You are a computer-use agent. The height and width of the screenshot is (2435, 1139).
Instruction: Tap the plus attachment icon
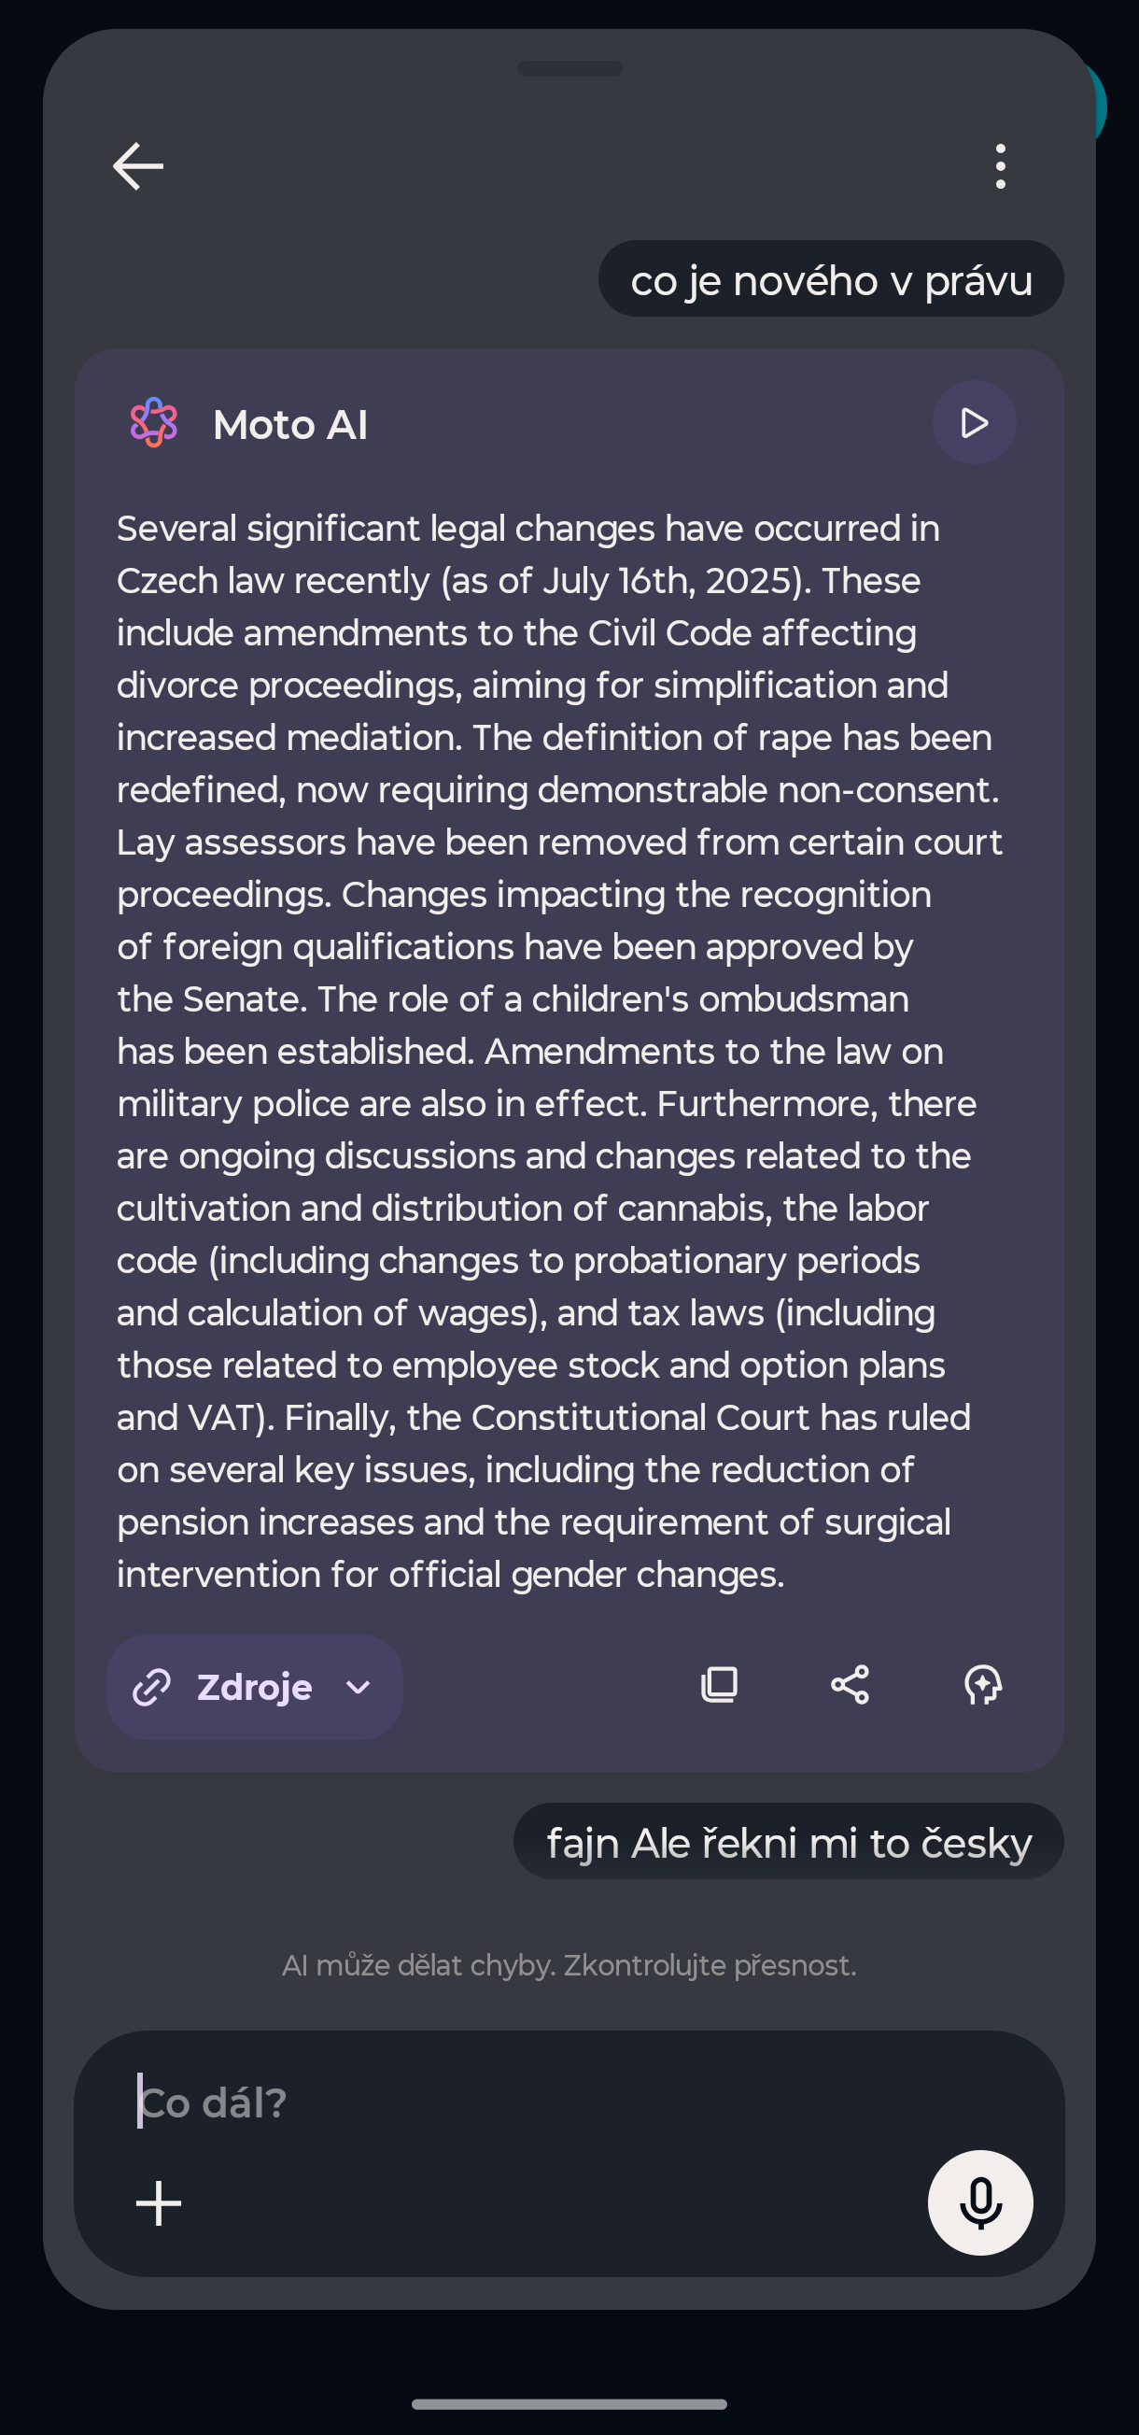click(x=159, y=2203)
